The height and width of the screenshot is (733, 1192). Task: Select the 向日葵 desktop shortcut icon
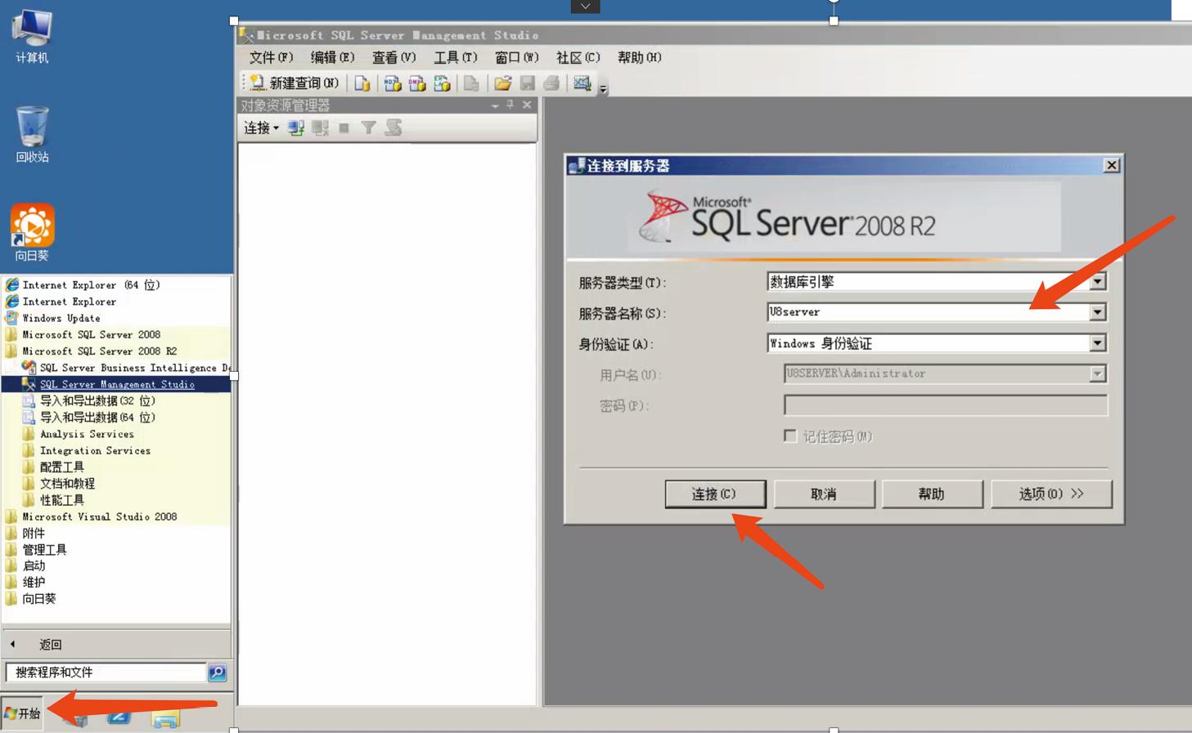(32, 233)
